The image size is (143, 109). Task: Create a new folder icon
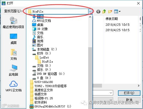click(x=110, y=11)
